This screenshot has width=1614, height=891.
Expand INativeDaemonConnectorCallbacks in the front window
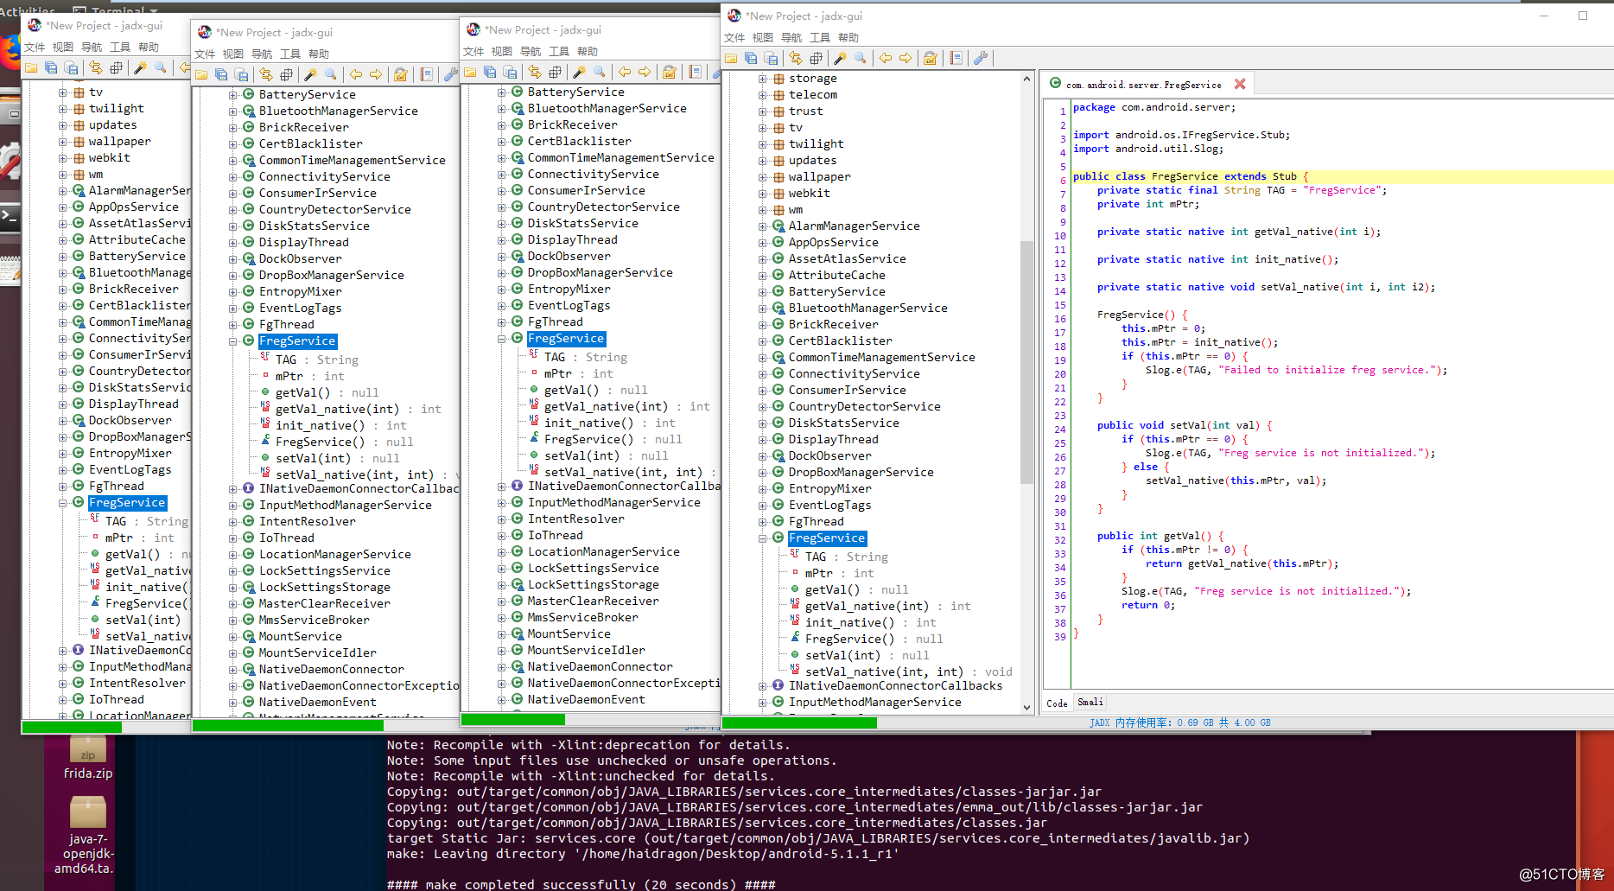coord(763,686)
